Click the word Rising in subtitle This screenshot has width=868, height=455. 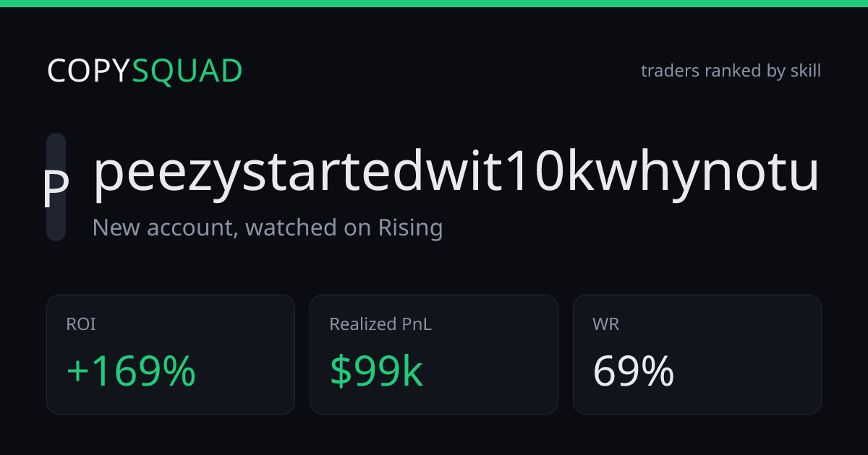point(410,228)
